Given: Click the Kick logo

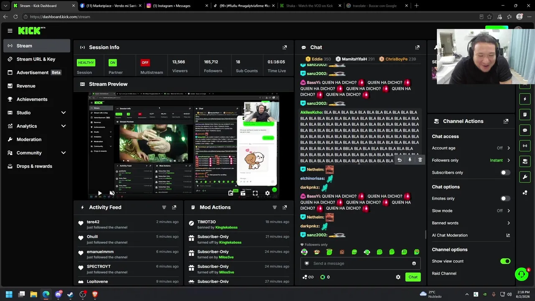Looking at the screenshot, I should coord(31,31).
